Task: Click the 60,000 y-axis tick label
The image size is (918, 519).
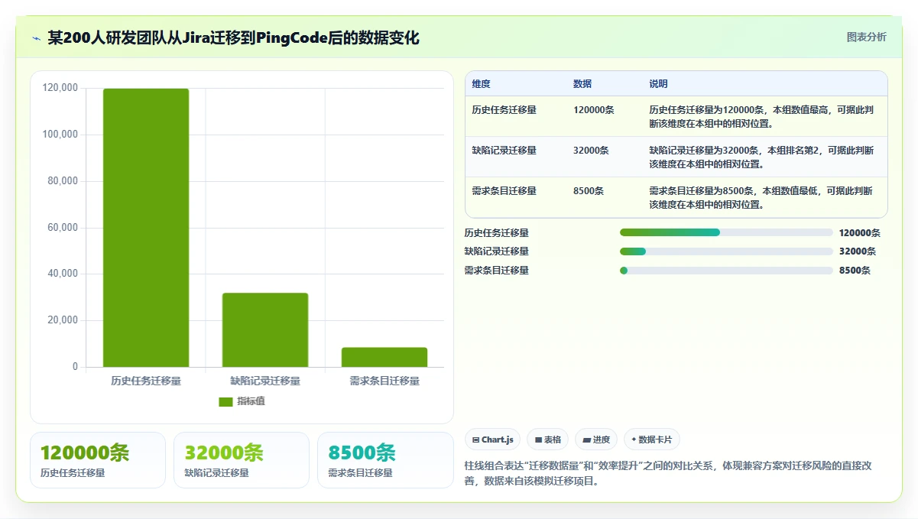Action: [x=62, y=228]
